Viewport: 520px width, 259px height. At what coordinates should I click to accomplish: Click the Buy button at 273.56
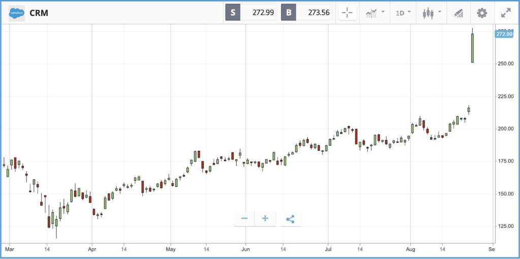307,13
